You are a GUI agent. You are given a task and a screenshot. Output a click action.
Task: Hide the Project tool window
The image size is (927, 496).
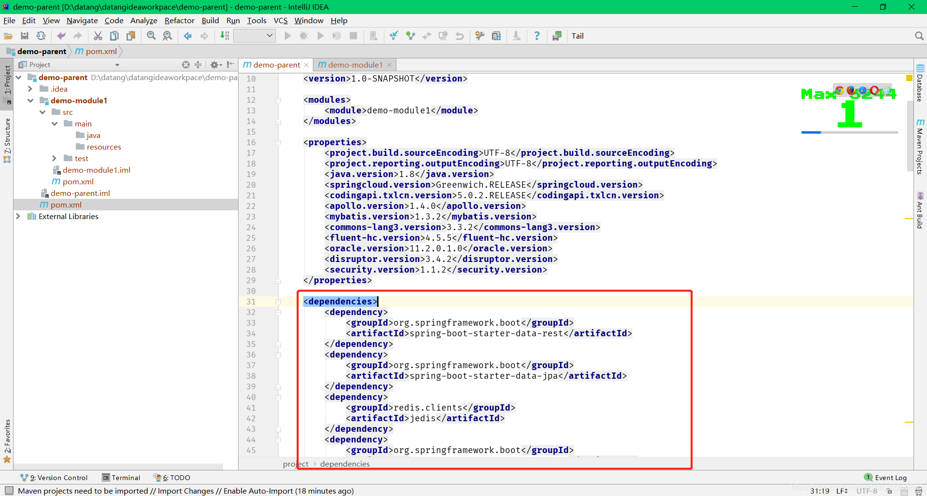click(231, 65)
